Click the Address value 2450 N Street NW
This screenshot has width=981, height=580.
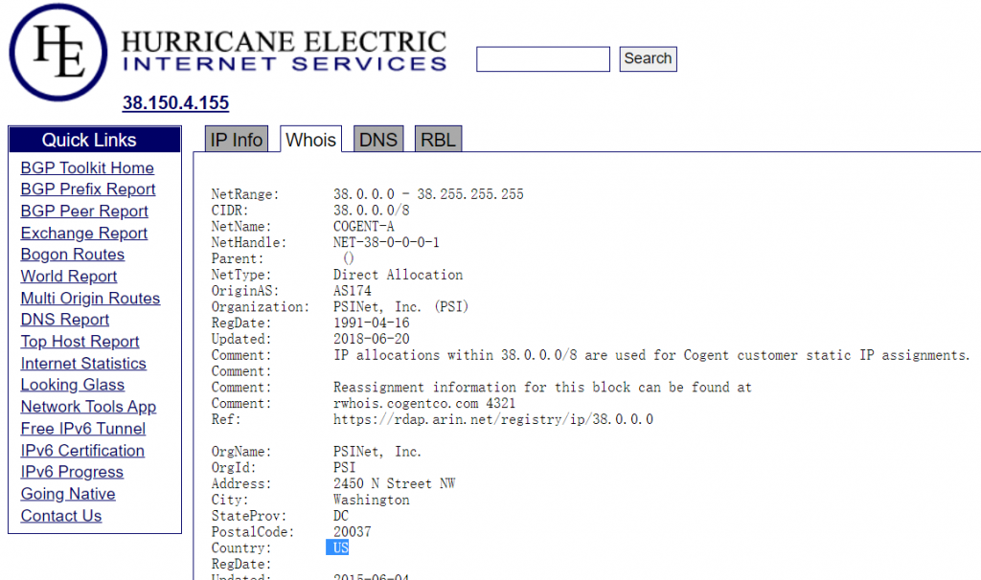click(x=394, y=483)
